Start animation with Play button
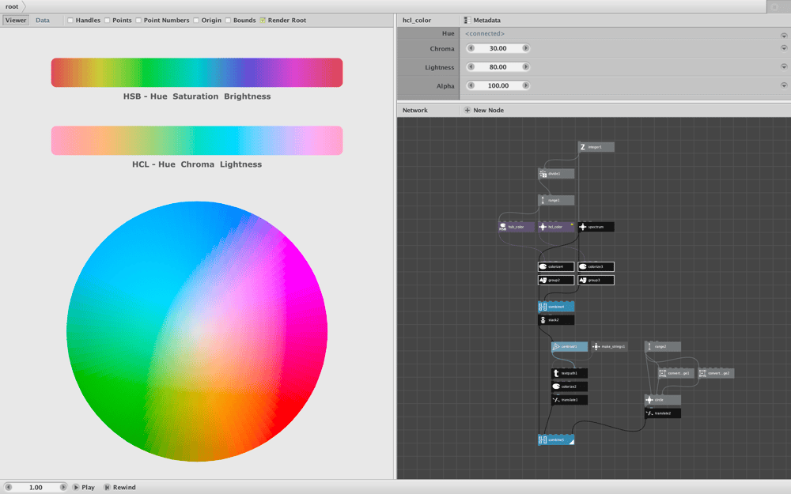The width and height of the screenshot is (791, 494). tap(84, 487)
